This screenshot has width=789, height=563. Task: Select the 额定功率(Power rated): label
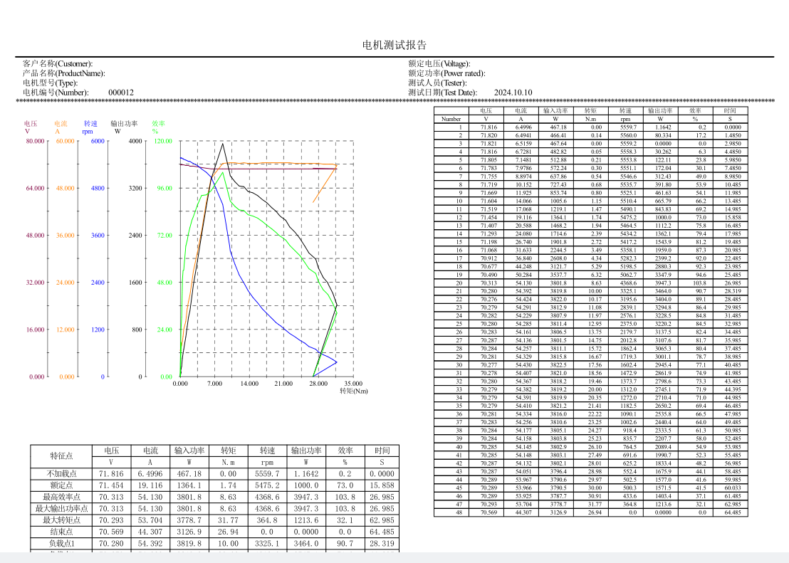click(446, 73)
